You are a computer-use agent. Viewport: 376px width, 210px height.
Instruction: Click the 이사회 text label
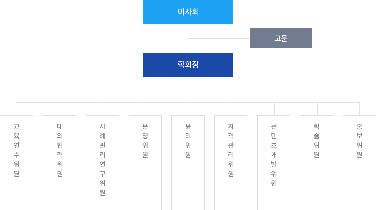[188, 12]
